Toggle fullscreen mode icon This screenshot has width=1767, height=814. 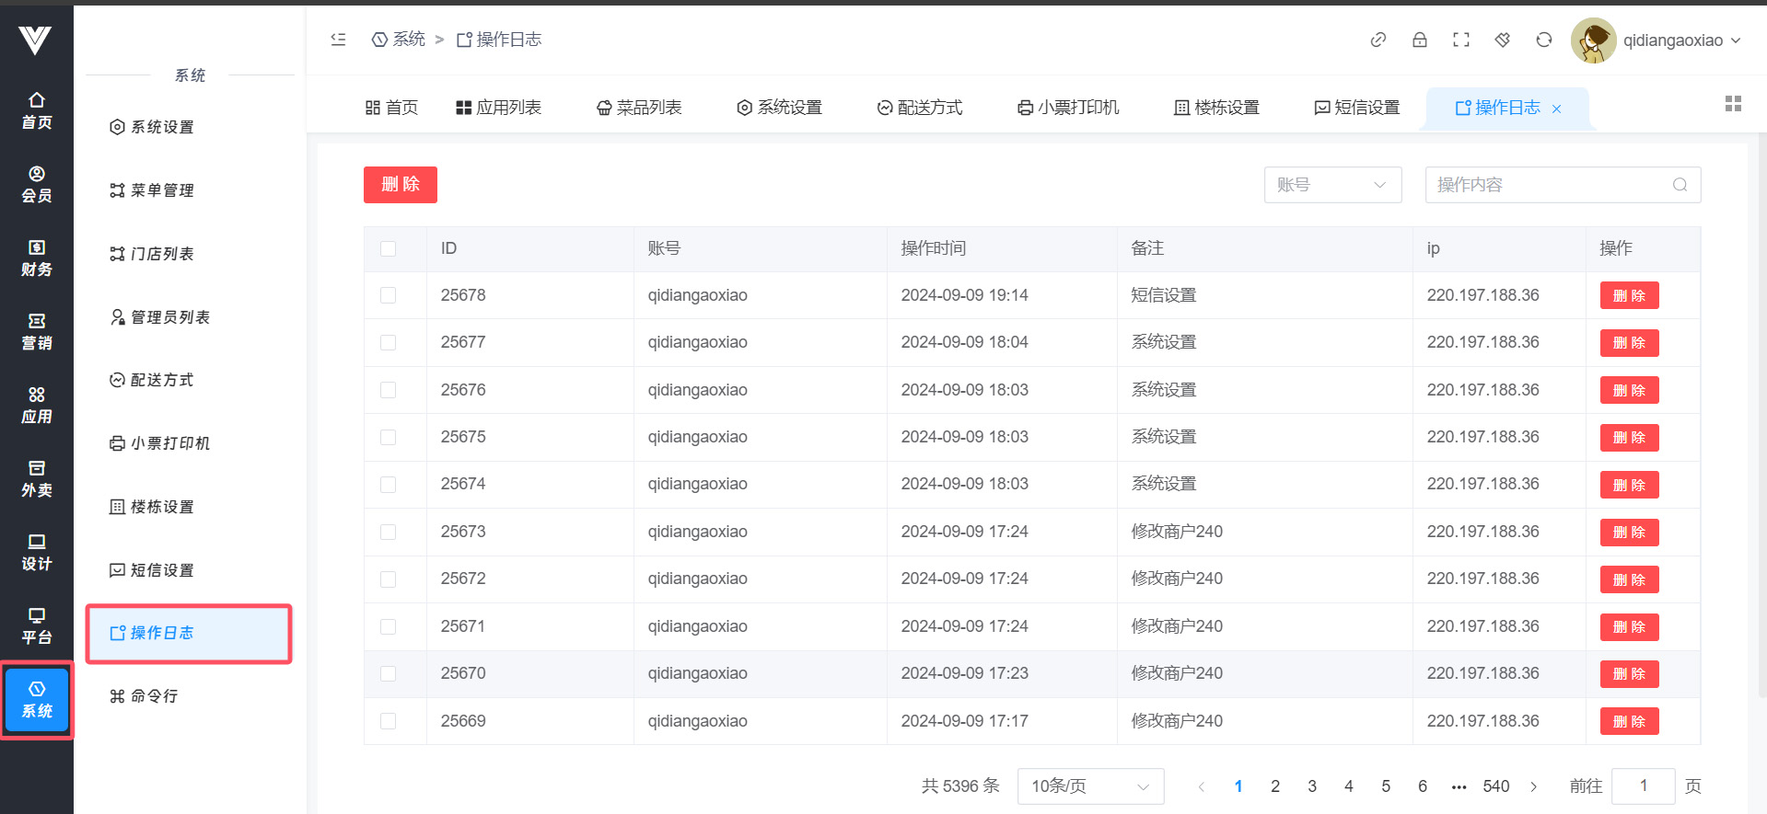[x=1460, y=40]
